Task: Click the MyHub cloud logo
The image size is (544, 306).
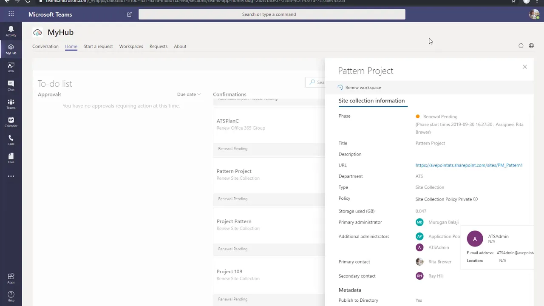Action: tap(37, 32)
